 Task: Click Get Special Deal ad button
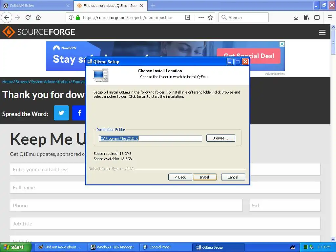coord(249,56)
